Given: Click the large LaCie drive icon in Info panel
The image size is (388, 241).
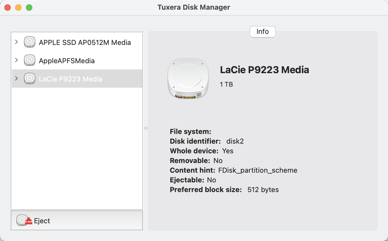Looking at the screenshot, I should [188, 78].
